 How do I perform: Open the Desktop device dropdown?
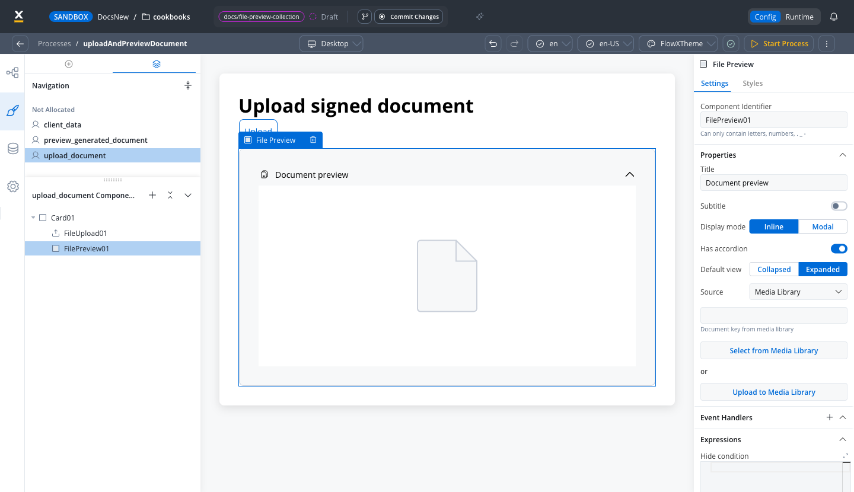tap(331, 43)
